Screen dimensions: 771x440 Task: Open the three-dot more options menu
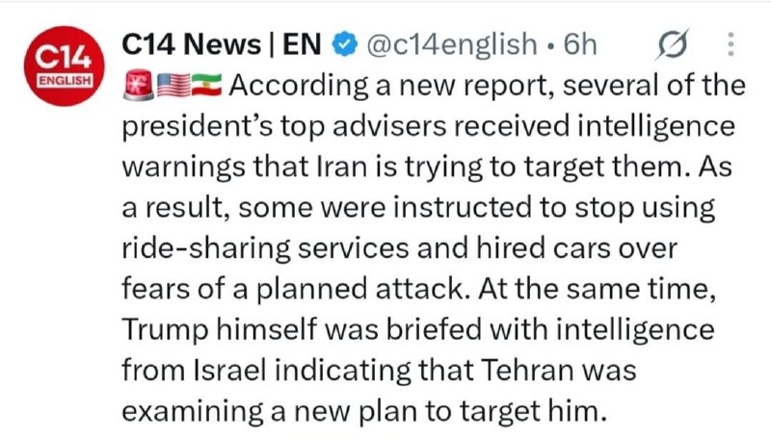click(731, 44)
